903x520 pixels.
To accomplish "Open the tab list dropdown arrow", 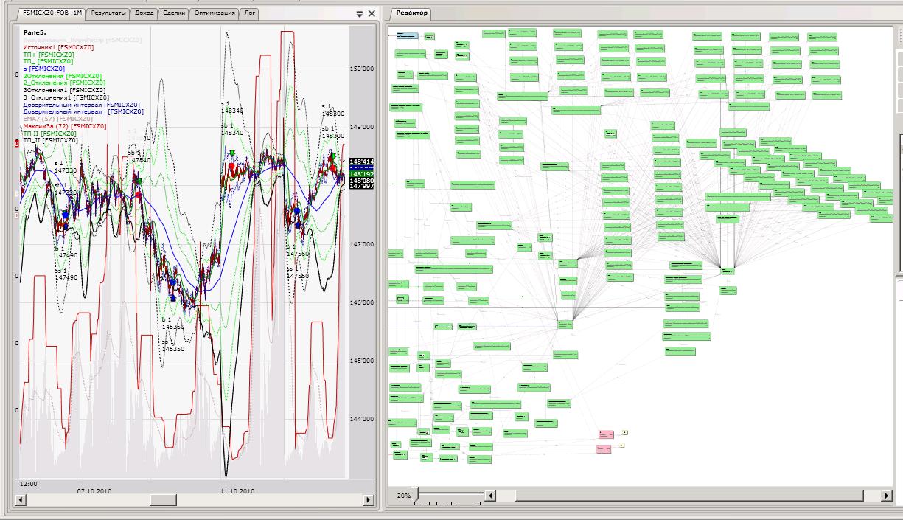I will pyautogui.click(x=360, y=14).
